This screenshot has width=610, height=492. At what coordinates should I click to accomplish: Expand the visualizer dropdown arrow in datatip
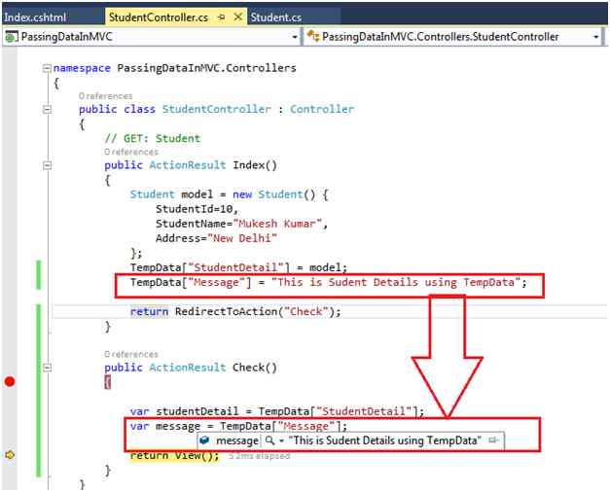pyautogui.click(x=282, y=441)
